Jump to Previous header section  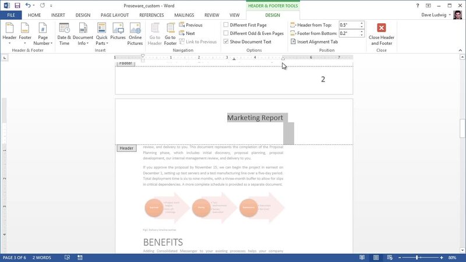[190, 25]
